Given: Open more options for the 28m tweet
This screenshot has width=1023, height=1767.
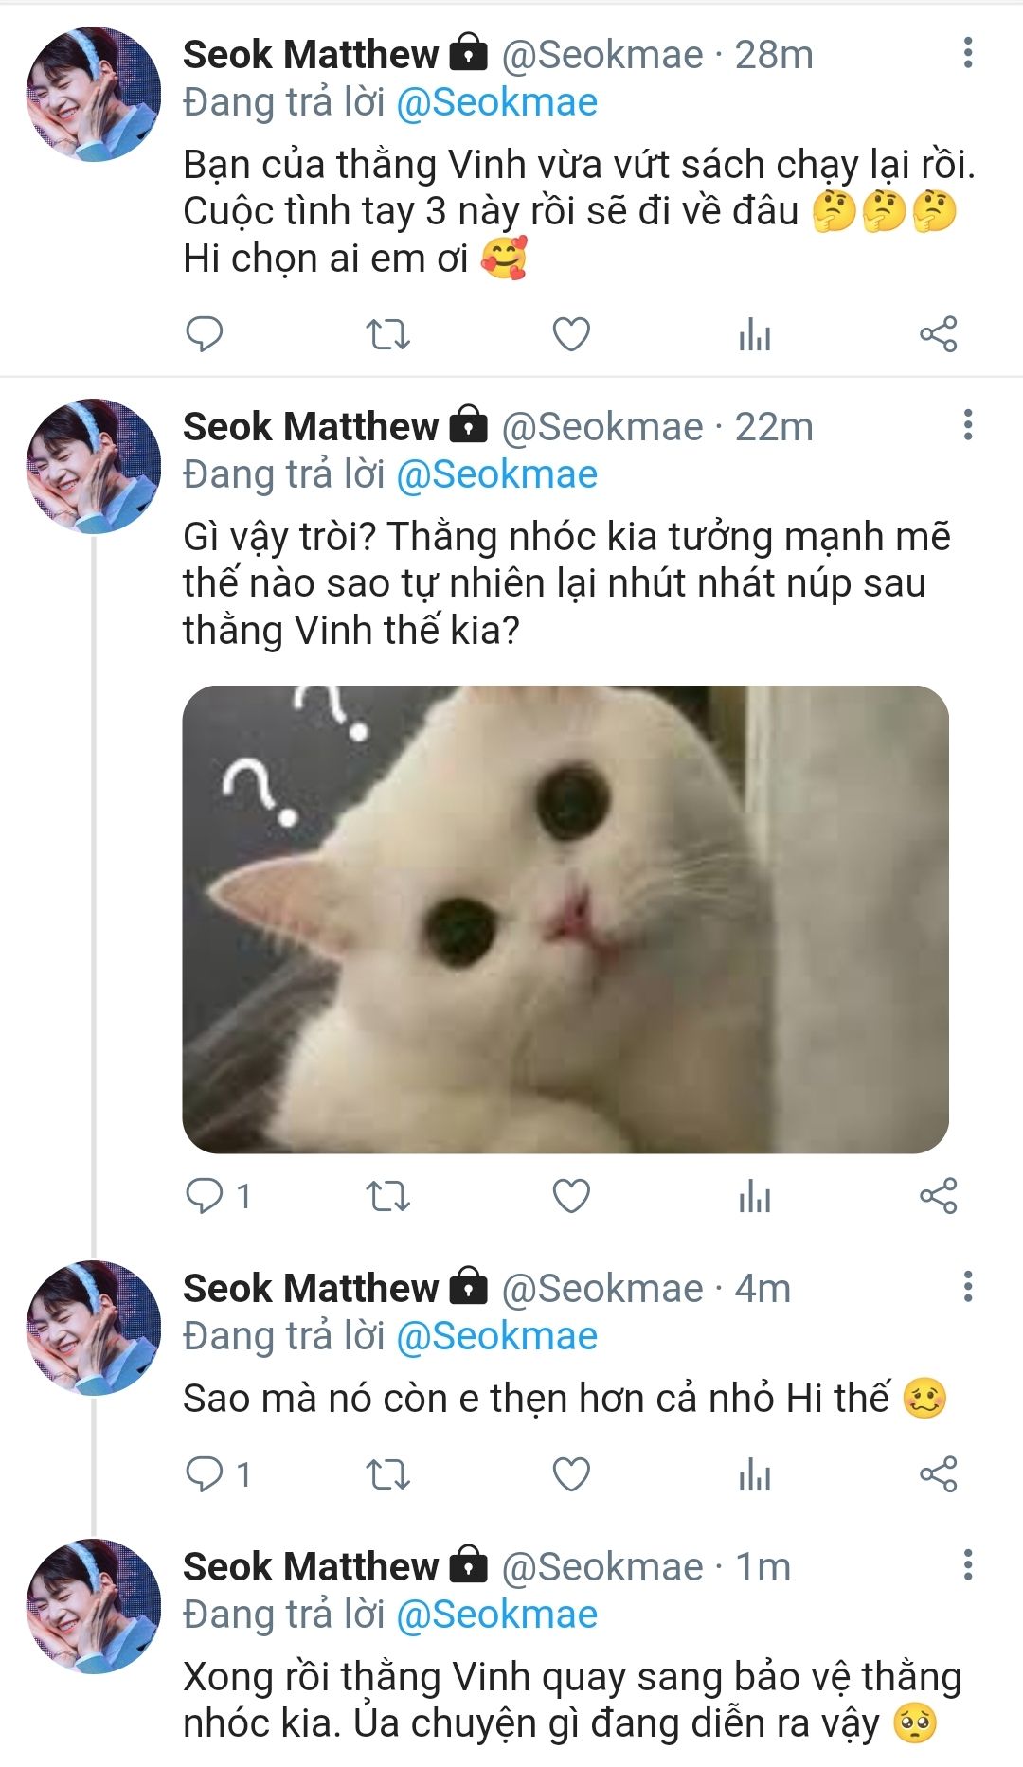Looking at the screenshot, I should tap(967, 53).
